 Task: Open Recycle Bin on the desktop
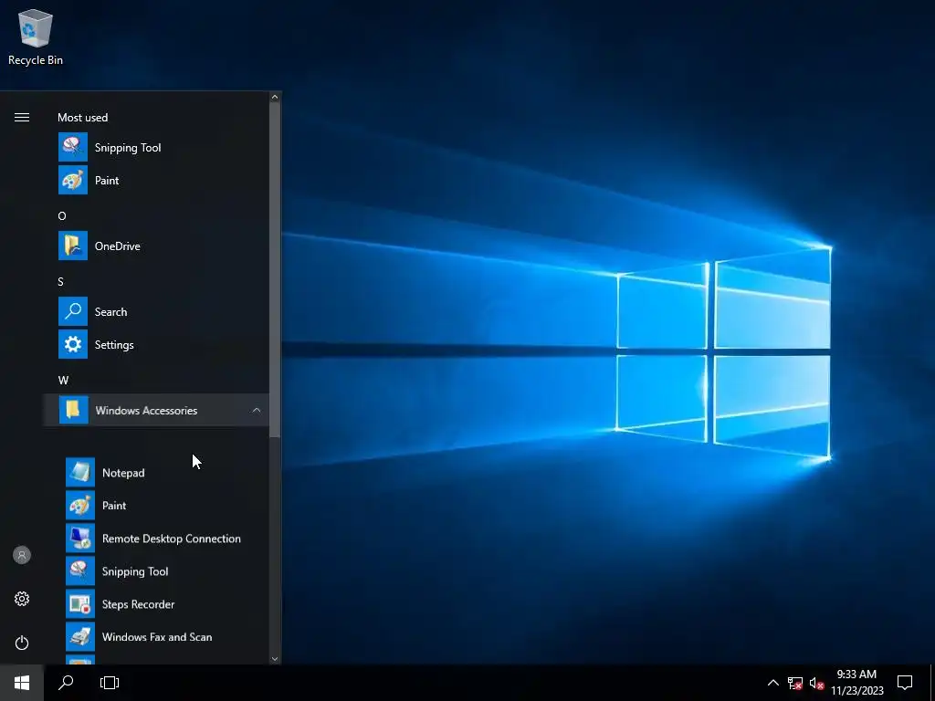pyautogui.click(x=36, y=37)
